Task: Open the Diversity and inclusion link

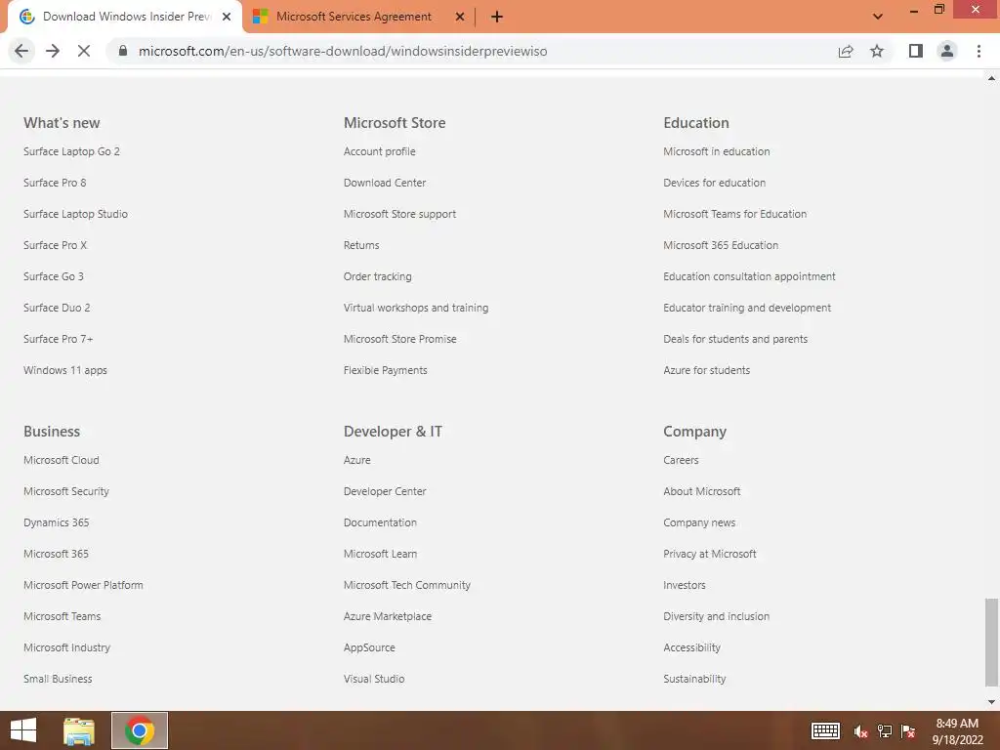Action: coord(716,616)
